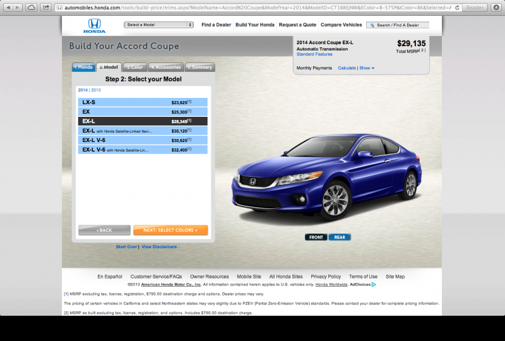505x341 pixels.
Task: Select the EX-L trim at $28,345
Action: coord(143,121)
